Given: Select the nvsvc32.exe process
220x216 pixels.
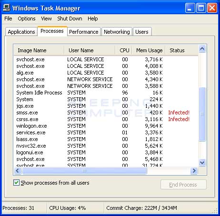Looking at the screenshot, I should pos(106,146).
